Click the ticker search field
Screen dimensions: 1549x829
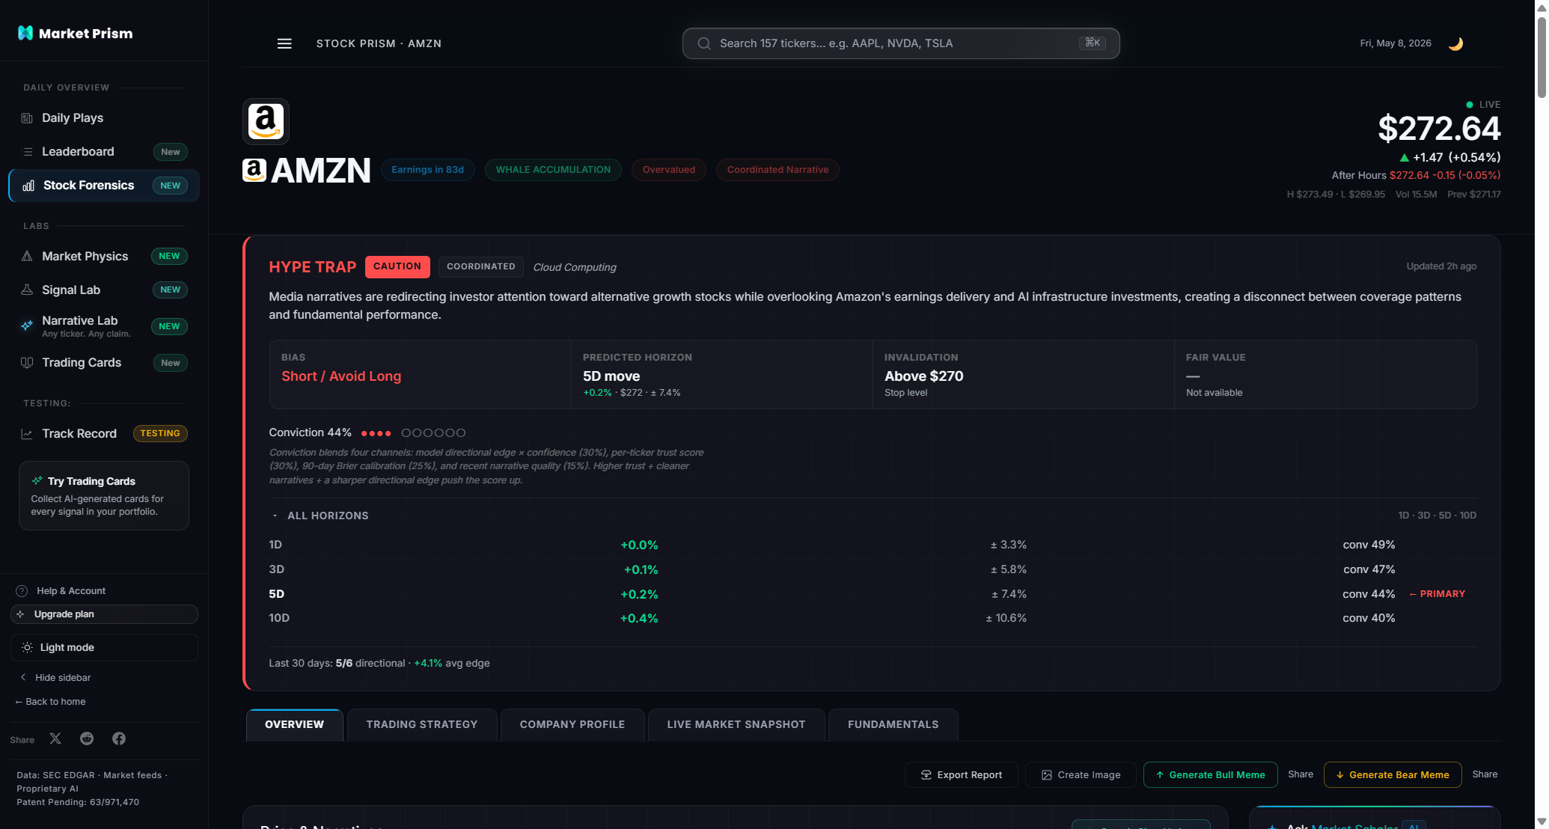[x=901, y=43]
